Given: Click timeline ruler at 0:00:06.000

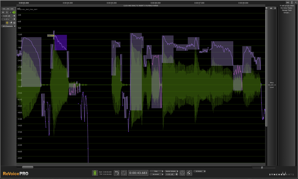Looking at the screenshot, I should click(155, 3).
